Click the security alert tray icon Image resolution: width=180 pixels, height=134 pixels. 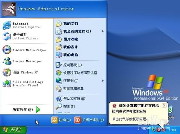click(164, 130)
